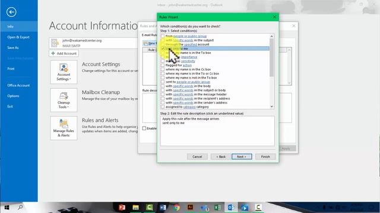Click the back arrow in Outlook backstage
This screenshot has height=213, width=380.
point(11,12)
